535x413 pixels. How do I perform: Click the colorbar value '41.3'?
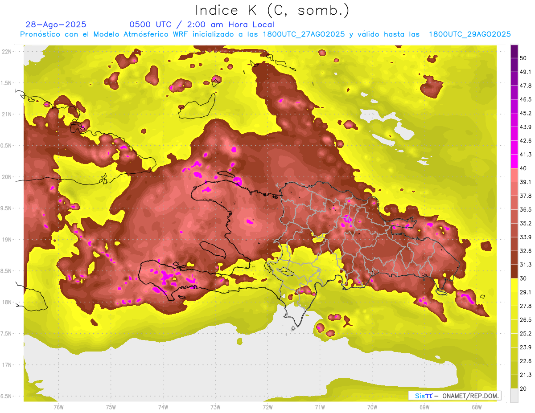click(525, 155)
